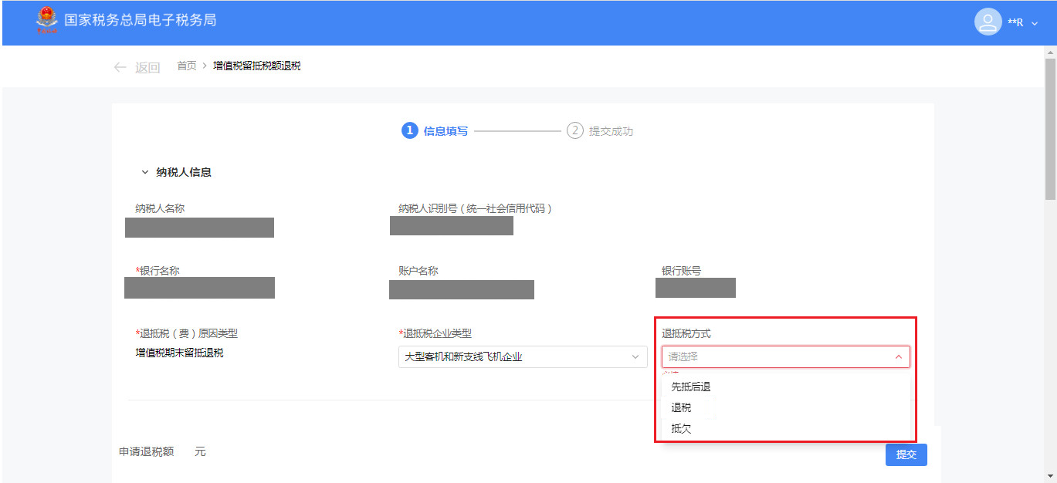The width and height of the screenshot is (1057, 483).
Task: Open the 首页 breadcrumb link
Action: click(x=187, y=66)
